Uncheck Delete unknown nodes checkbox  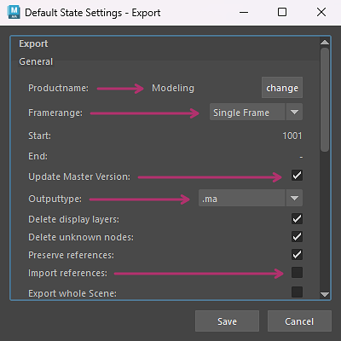coord(297,237)
